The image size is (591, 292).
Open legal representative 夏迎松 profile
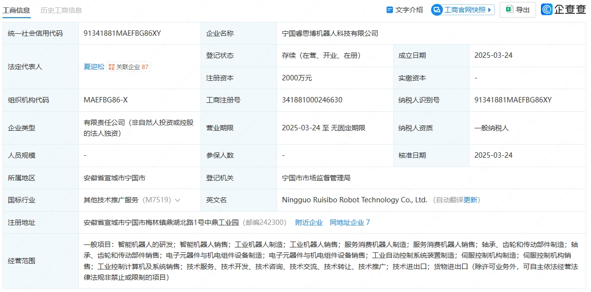click(x=94, y=67)
